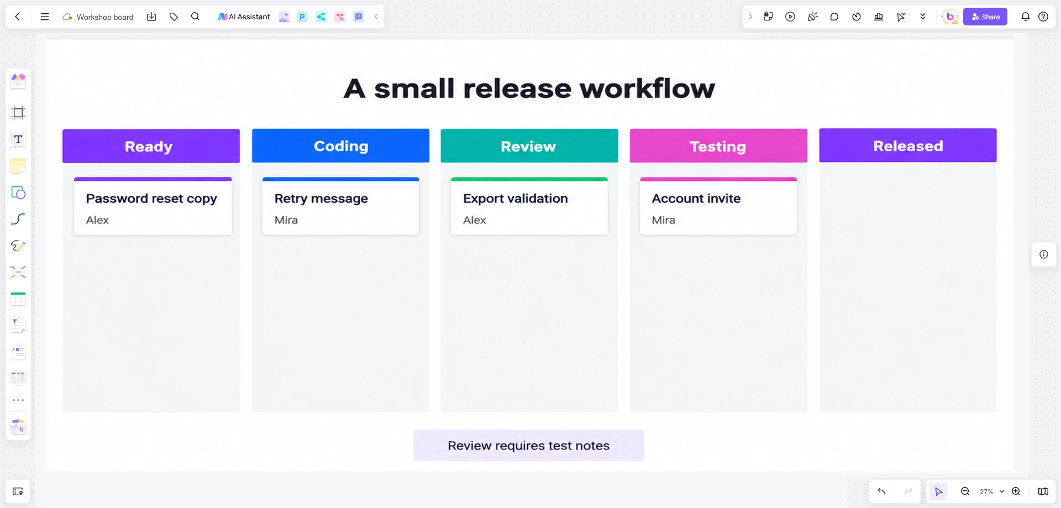
Task: Click the pink flowchart AI icon
Action: coord(340,17)
